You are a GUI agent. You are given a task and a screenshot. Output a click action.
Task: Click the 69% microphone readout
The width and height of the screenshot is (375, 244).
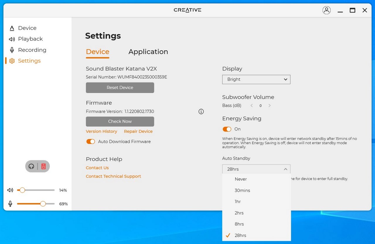(x=64, y=204)
